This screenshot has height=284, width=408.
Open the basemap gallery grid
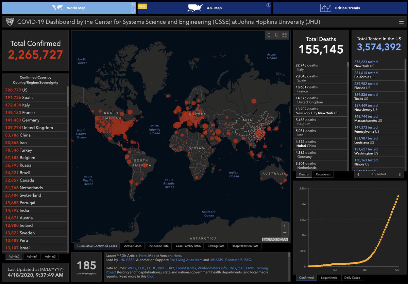(x=285, y=35)
